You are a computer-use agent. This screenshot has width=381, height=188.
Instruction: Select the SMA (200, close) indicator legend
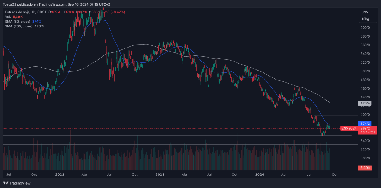(18, 27)
